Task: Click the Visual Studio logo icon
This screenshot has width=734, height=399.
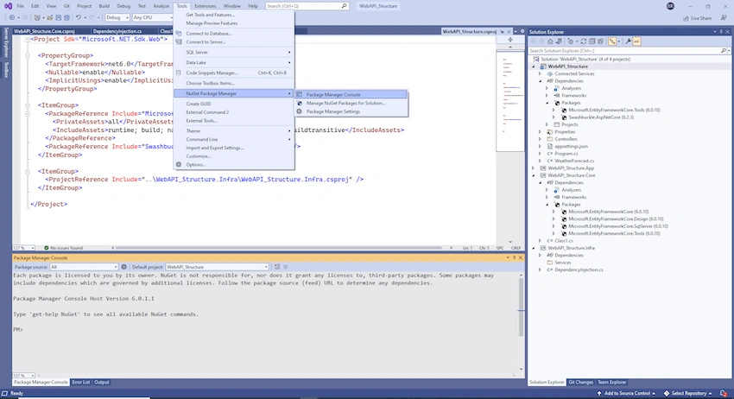Action: click(x=8, y=6)
